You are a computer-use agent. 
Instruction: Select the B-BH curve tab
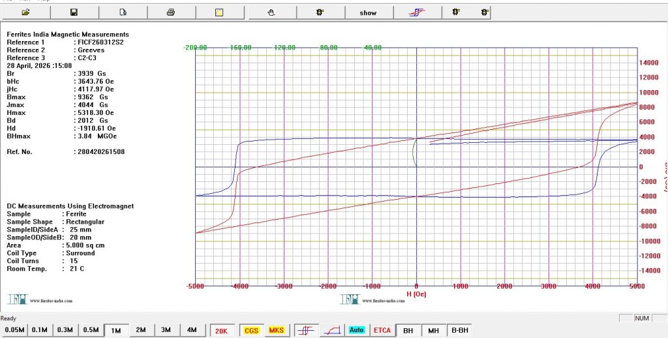(460, 330)
